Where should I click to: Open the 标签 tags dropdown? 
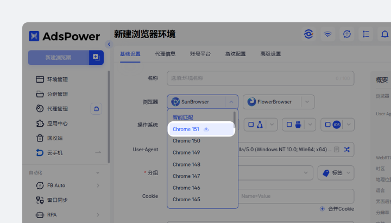(336, 173)
